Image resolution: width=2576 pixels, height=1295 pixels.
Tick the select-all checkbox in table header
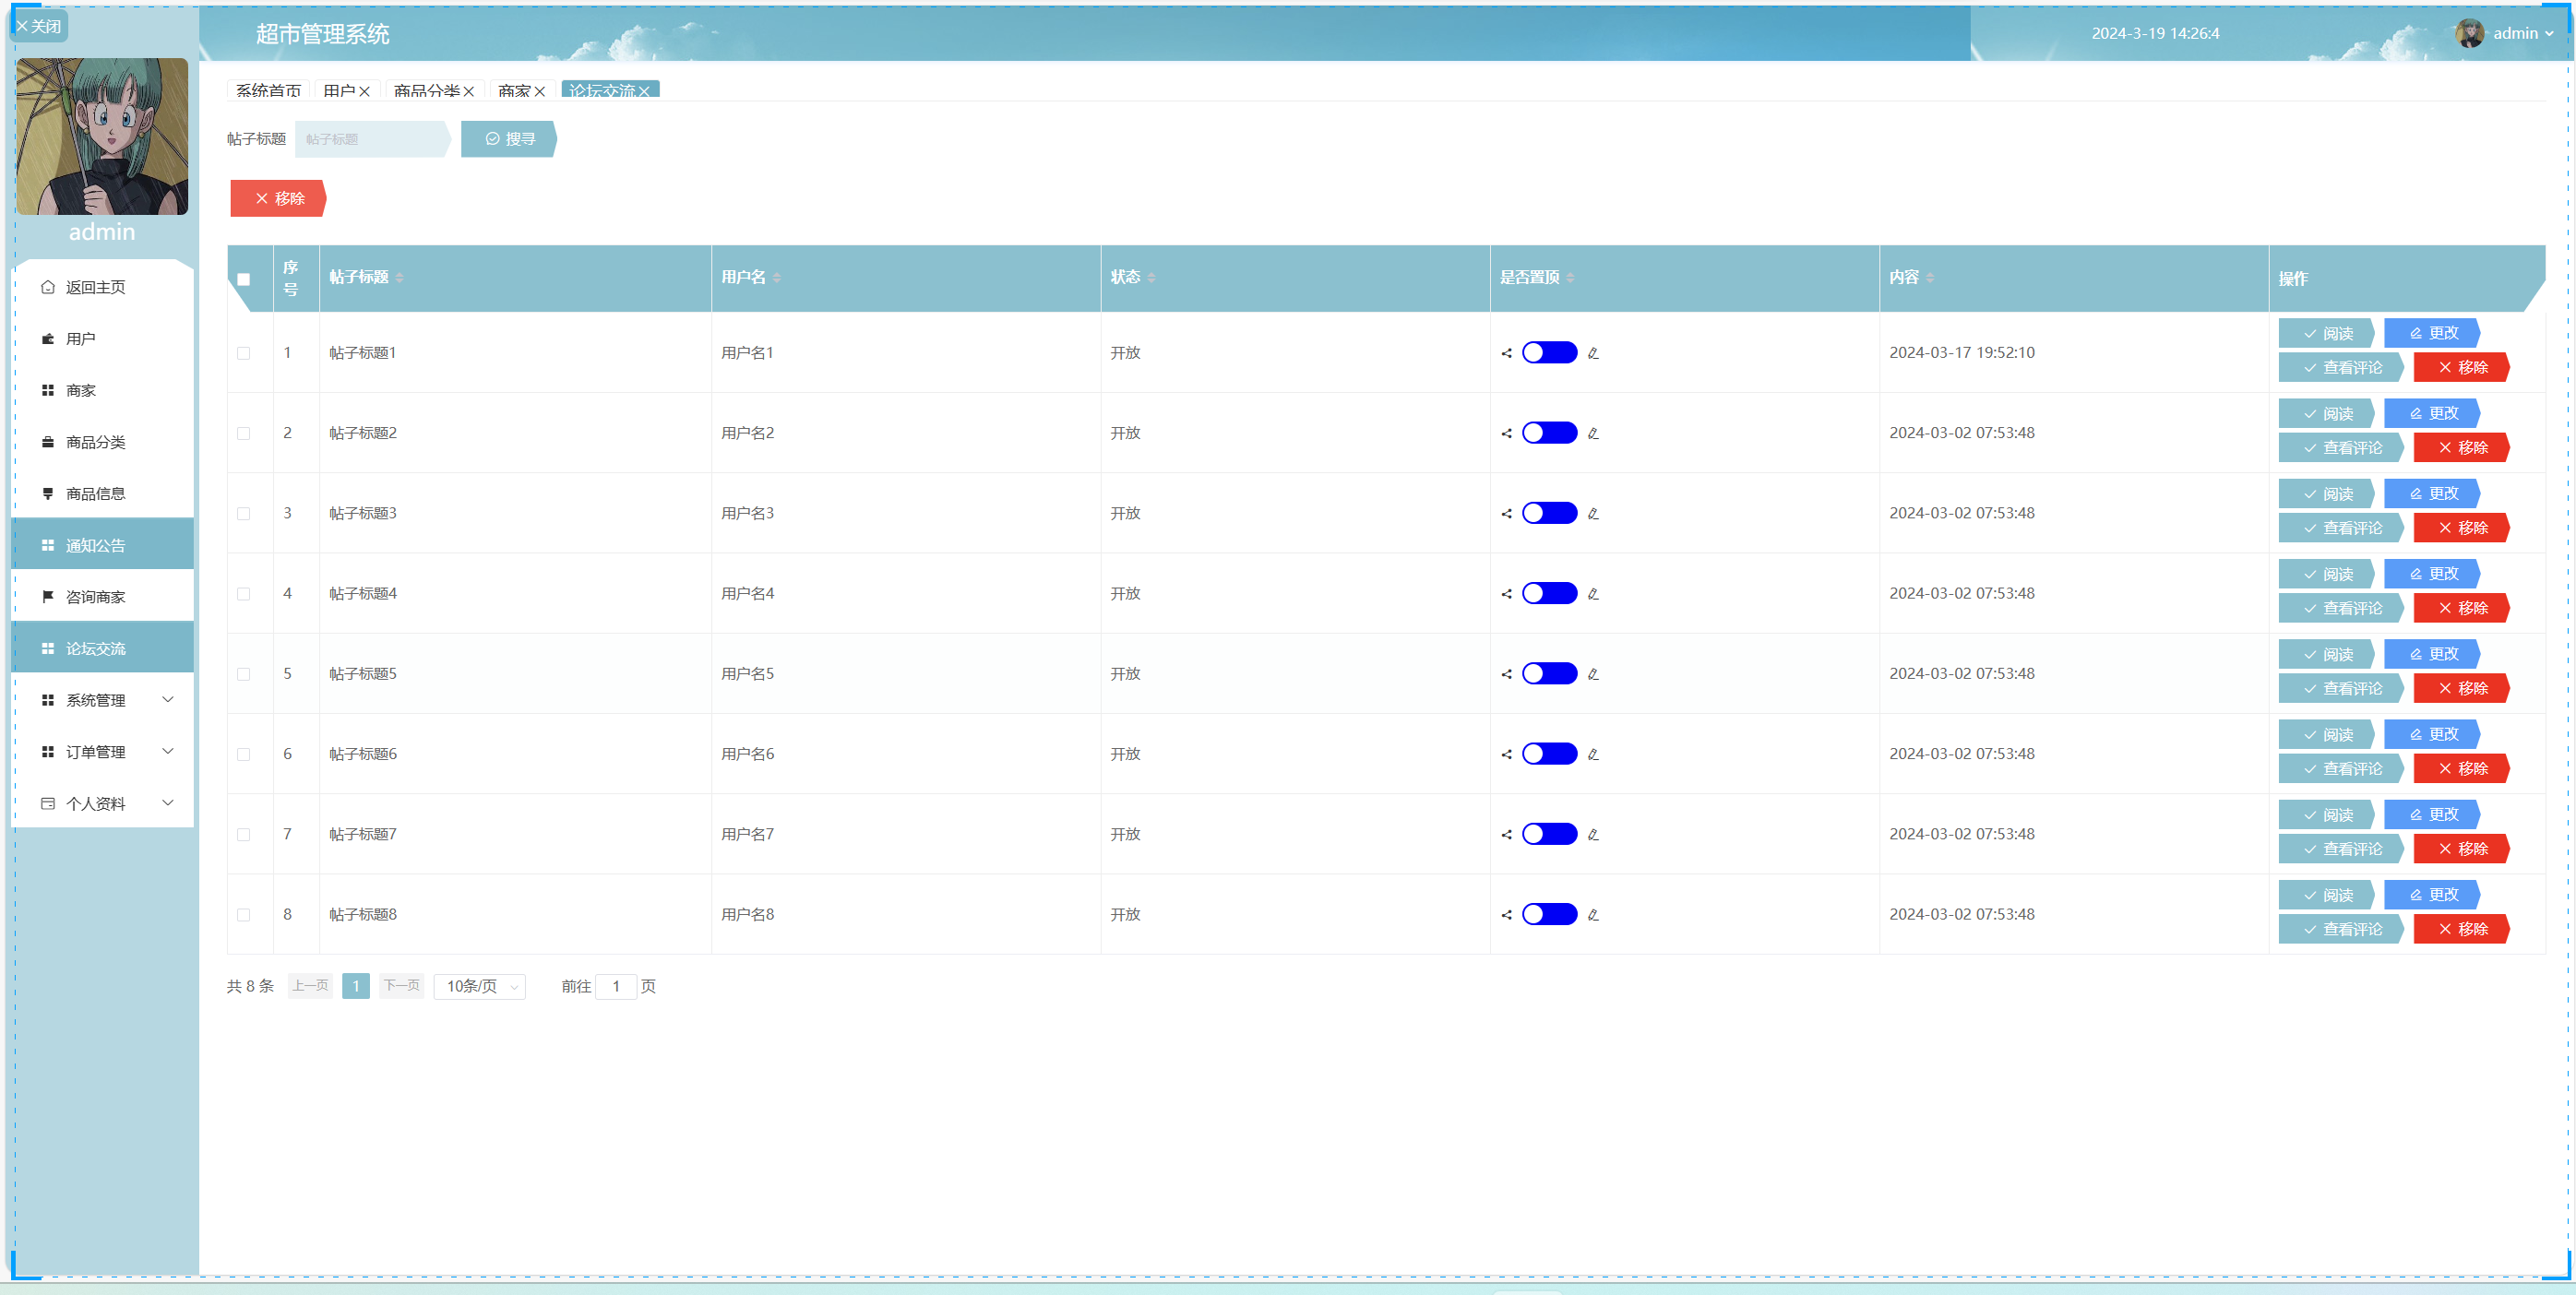tap(243, 279)
